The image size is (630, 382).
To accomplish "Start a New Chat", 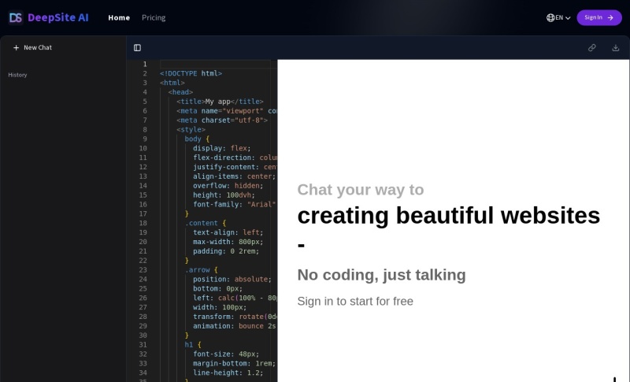I will pos(32,47).
